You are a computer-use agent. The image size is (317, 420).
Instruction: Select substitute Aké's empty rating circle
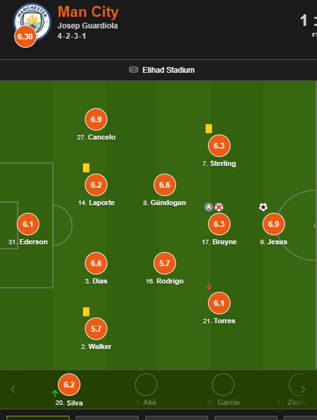coord(146,385)
